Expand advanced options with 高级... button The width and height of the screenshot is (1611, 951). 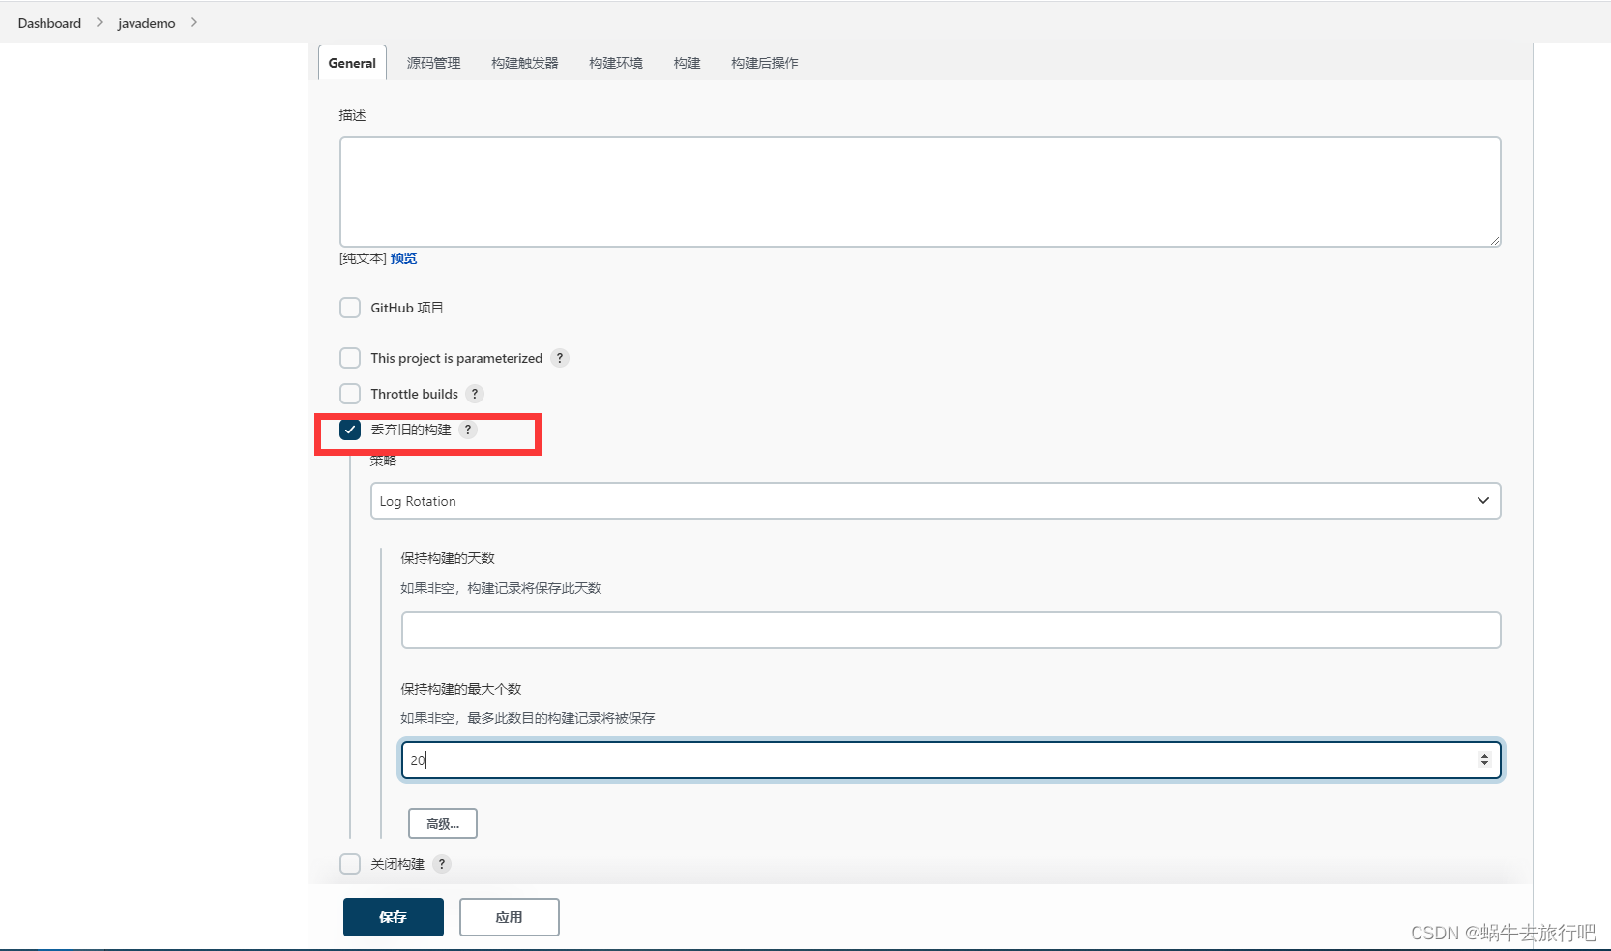tap(443, 823)
